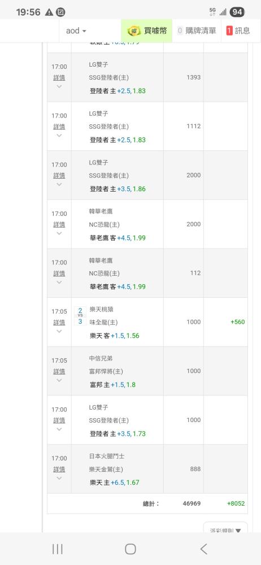Select the 富邦 主 +1.5, 1.8 bet line
Screen dimensions: 261x565
(112, 384)
